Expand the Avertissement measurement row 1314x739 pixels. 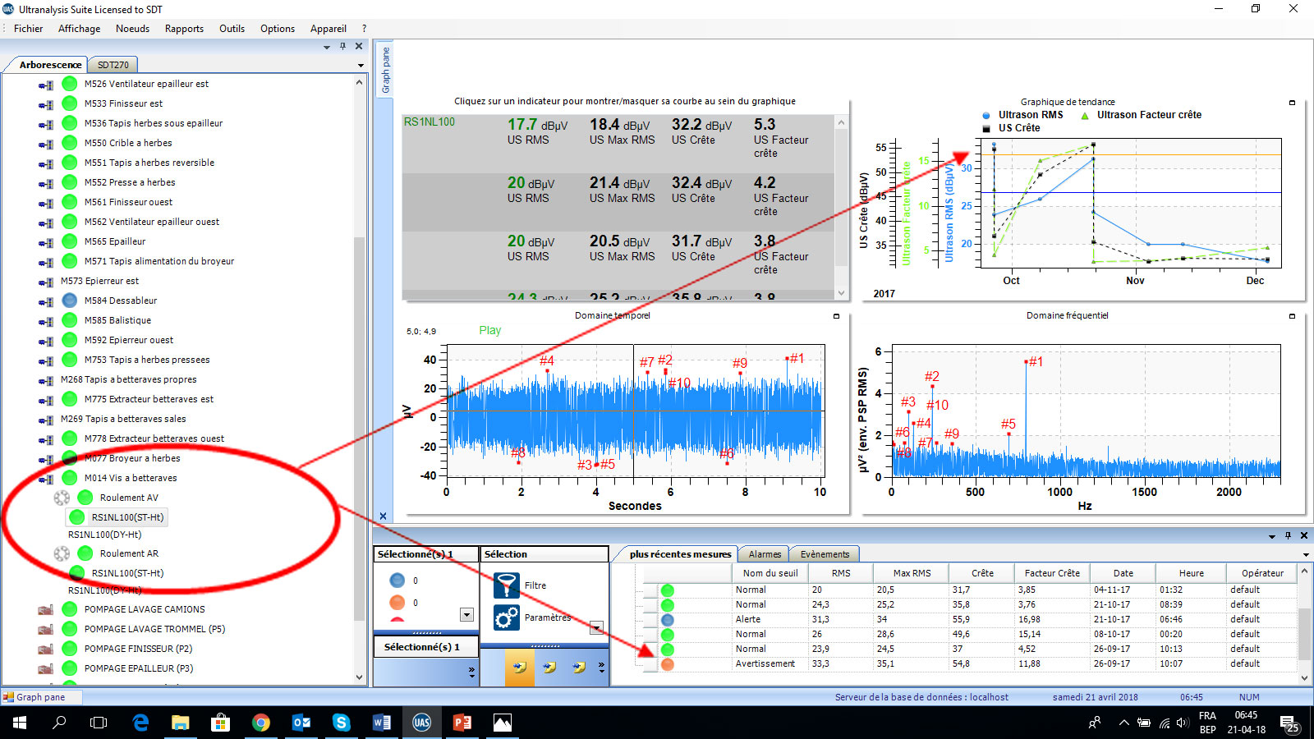pyautogui.click(x=650, y=664)
